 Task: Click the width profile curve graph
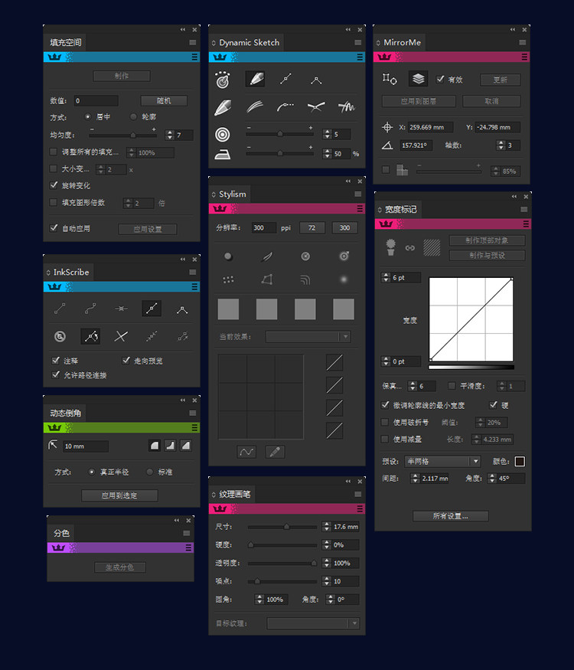[471, 319]
